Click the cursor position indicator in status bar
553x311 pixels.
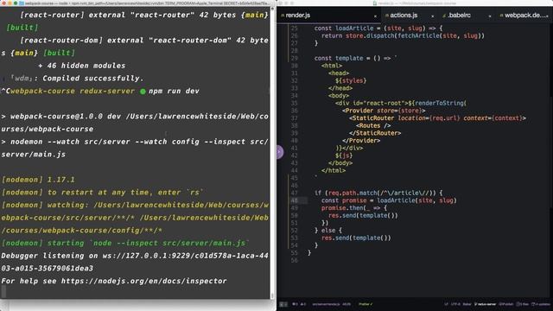(x=346, y=304)
